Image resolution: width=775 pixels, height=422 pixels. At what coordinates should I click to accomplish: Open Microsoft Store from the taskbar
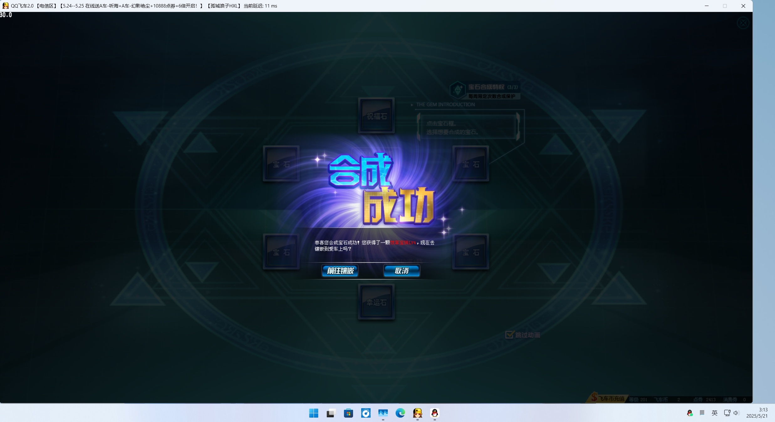(x=348, y=413)
